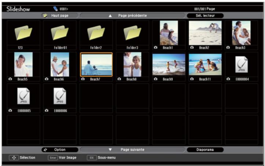
Task: Click the Sous-menu hint text
Action: [107, 158]
